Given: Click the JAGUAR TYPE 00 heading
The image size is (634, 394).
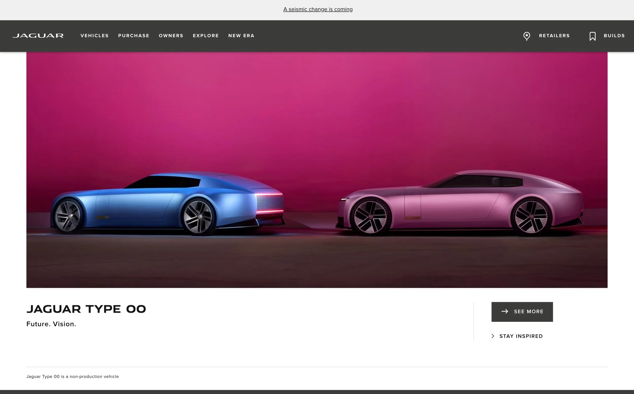Looking at the screenshot, I should tap(86, 309).
